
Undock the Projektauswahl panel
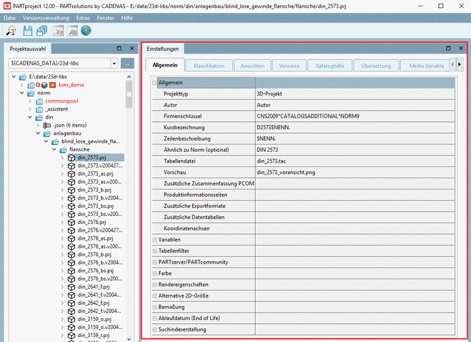[119, 48]
